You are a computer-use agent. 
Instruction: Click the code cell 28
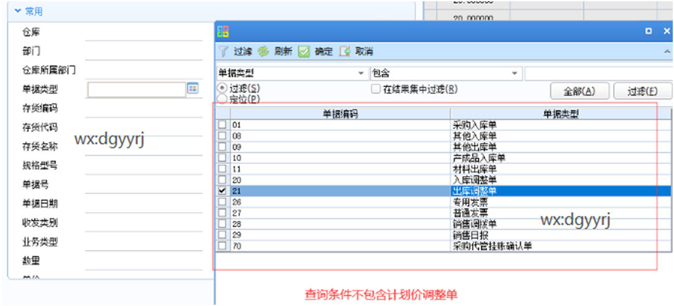(341, 224)
